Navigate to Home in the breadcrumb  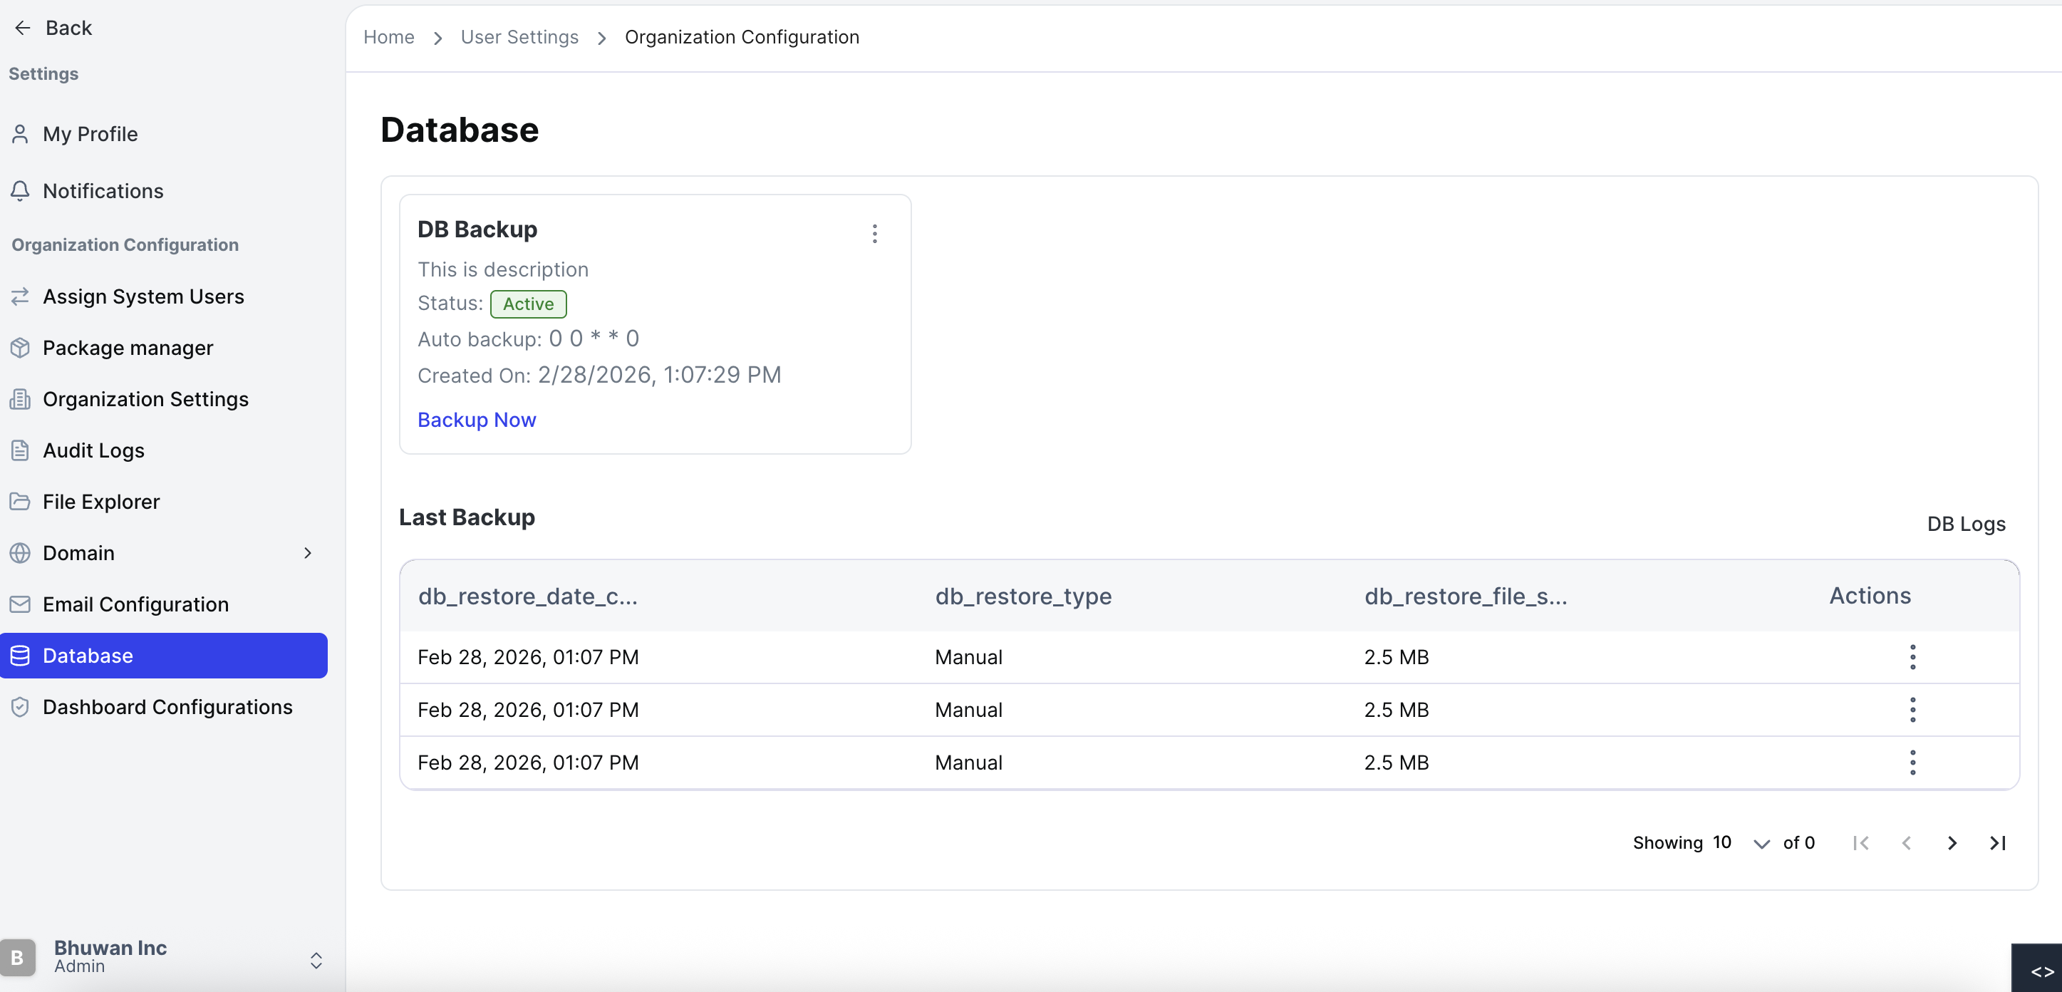point(388,37)
